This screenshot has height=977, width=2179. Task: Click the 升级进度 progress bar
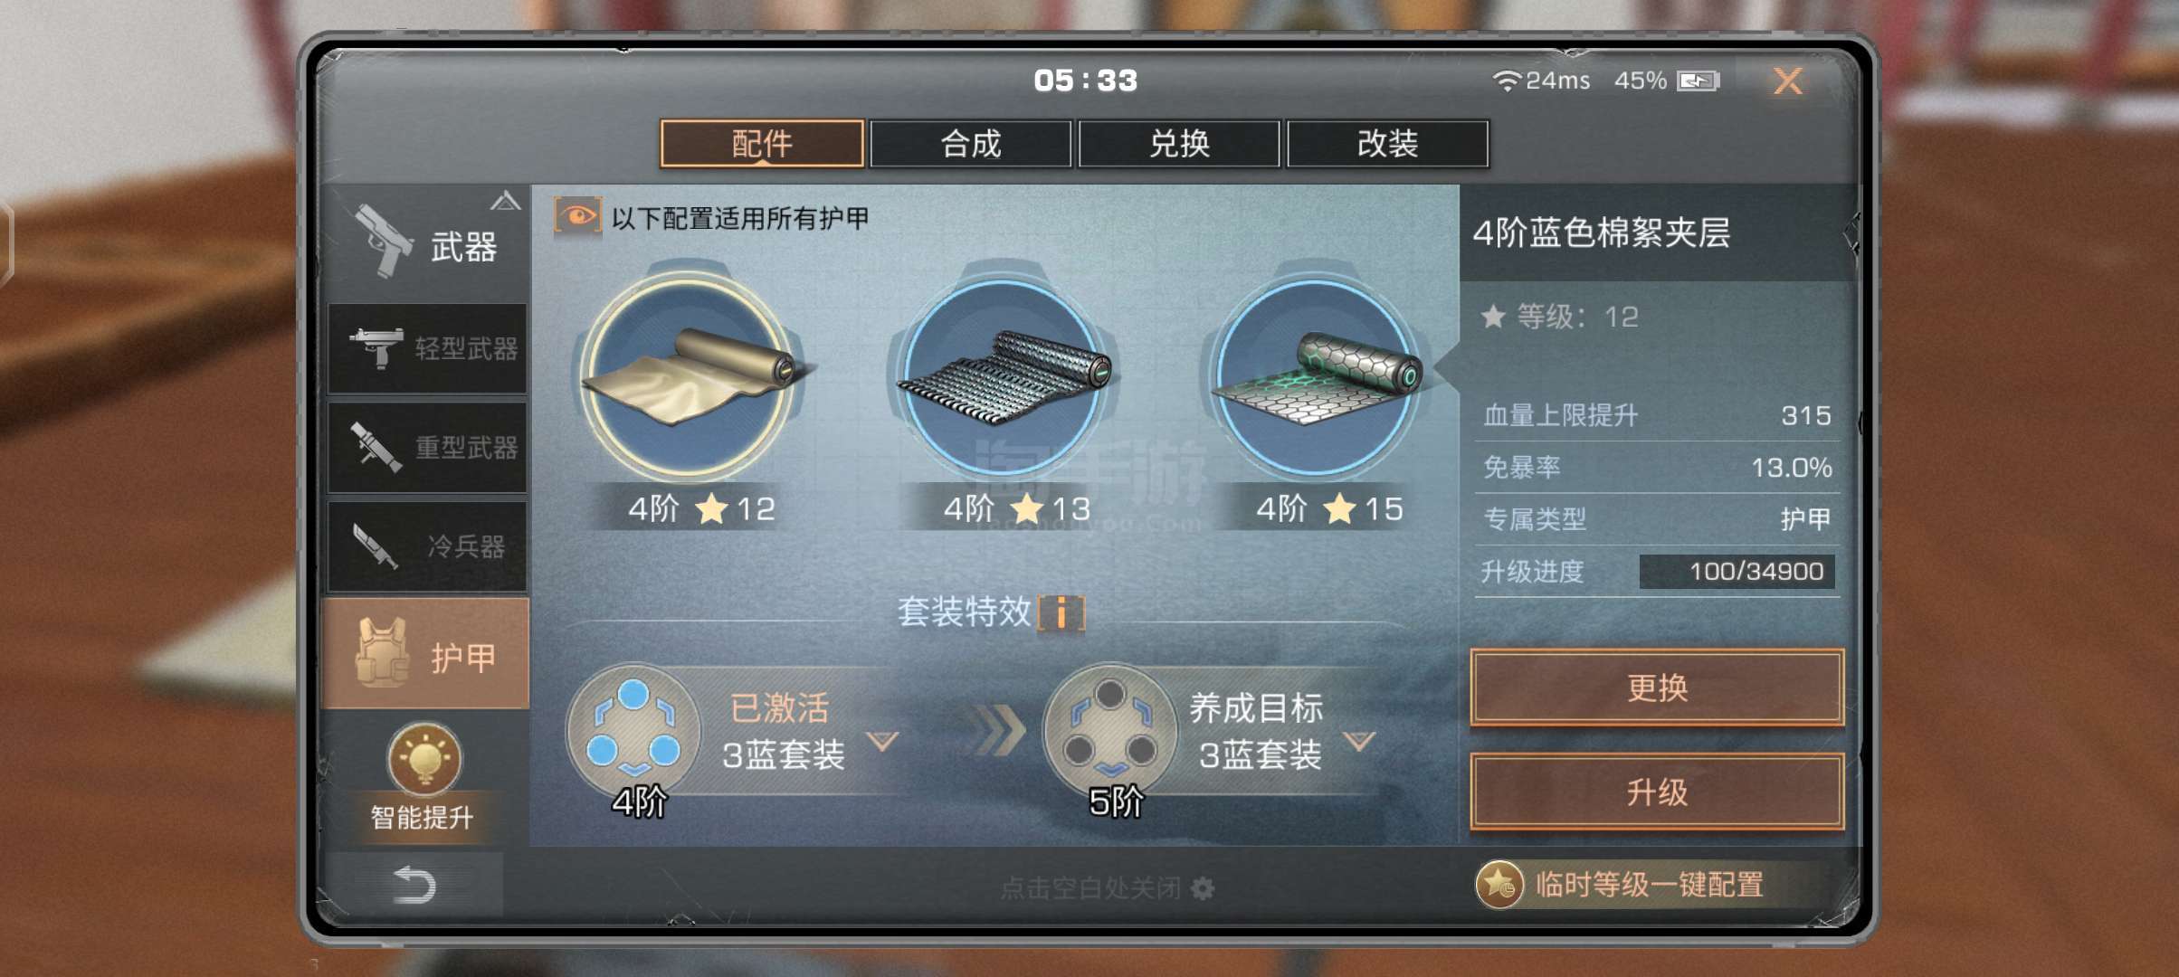pyautogui.click(x=1737, y=572)
